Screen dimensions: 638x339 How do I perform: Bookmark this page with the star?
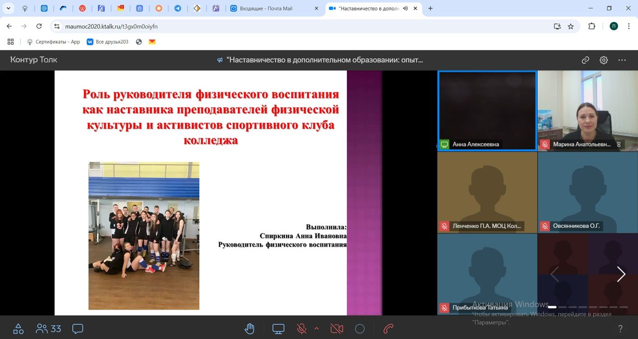tap(571, 26)
